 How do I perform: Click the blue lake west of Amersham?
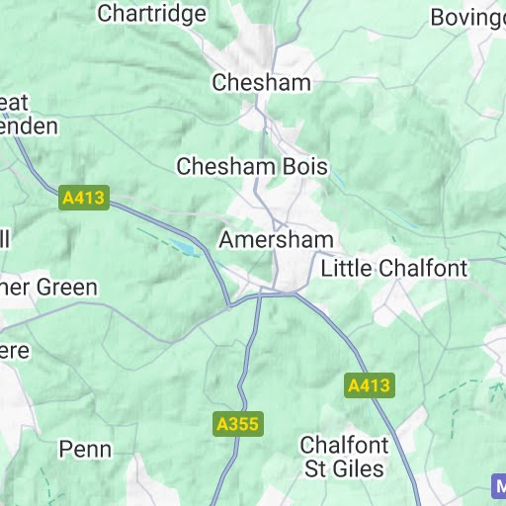pos(181,246)
